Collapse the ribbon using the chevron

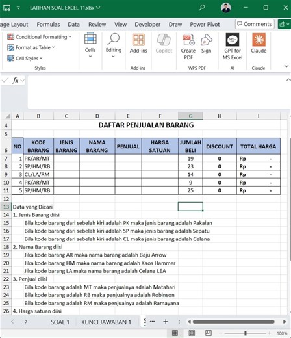(286, 66)
